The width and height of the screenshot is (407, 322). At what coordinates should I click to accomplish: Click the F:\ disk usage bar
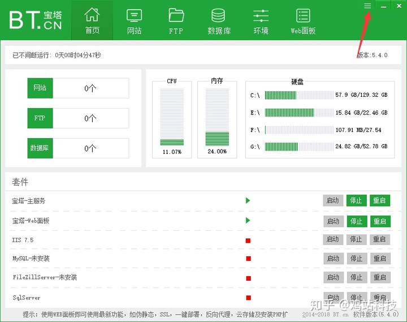pos(299,130)
